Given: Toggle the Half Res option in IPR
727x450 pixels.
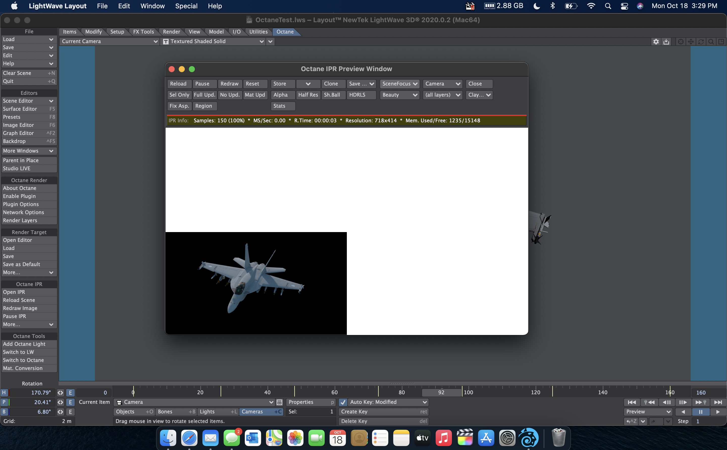Looking at the screenshot, I should [x=308, y=95].
